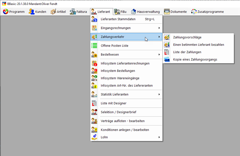Open Infosystem Lieferantenrechnungen
Image resolution: width=240 pixels, height=156 pixels.
(126, 63)
